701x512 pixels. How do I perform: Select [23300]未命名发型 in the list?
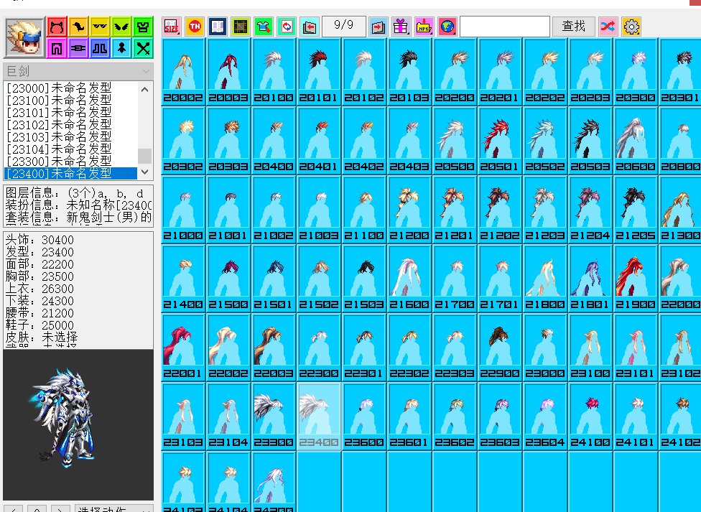pos(59,161)
